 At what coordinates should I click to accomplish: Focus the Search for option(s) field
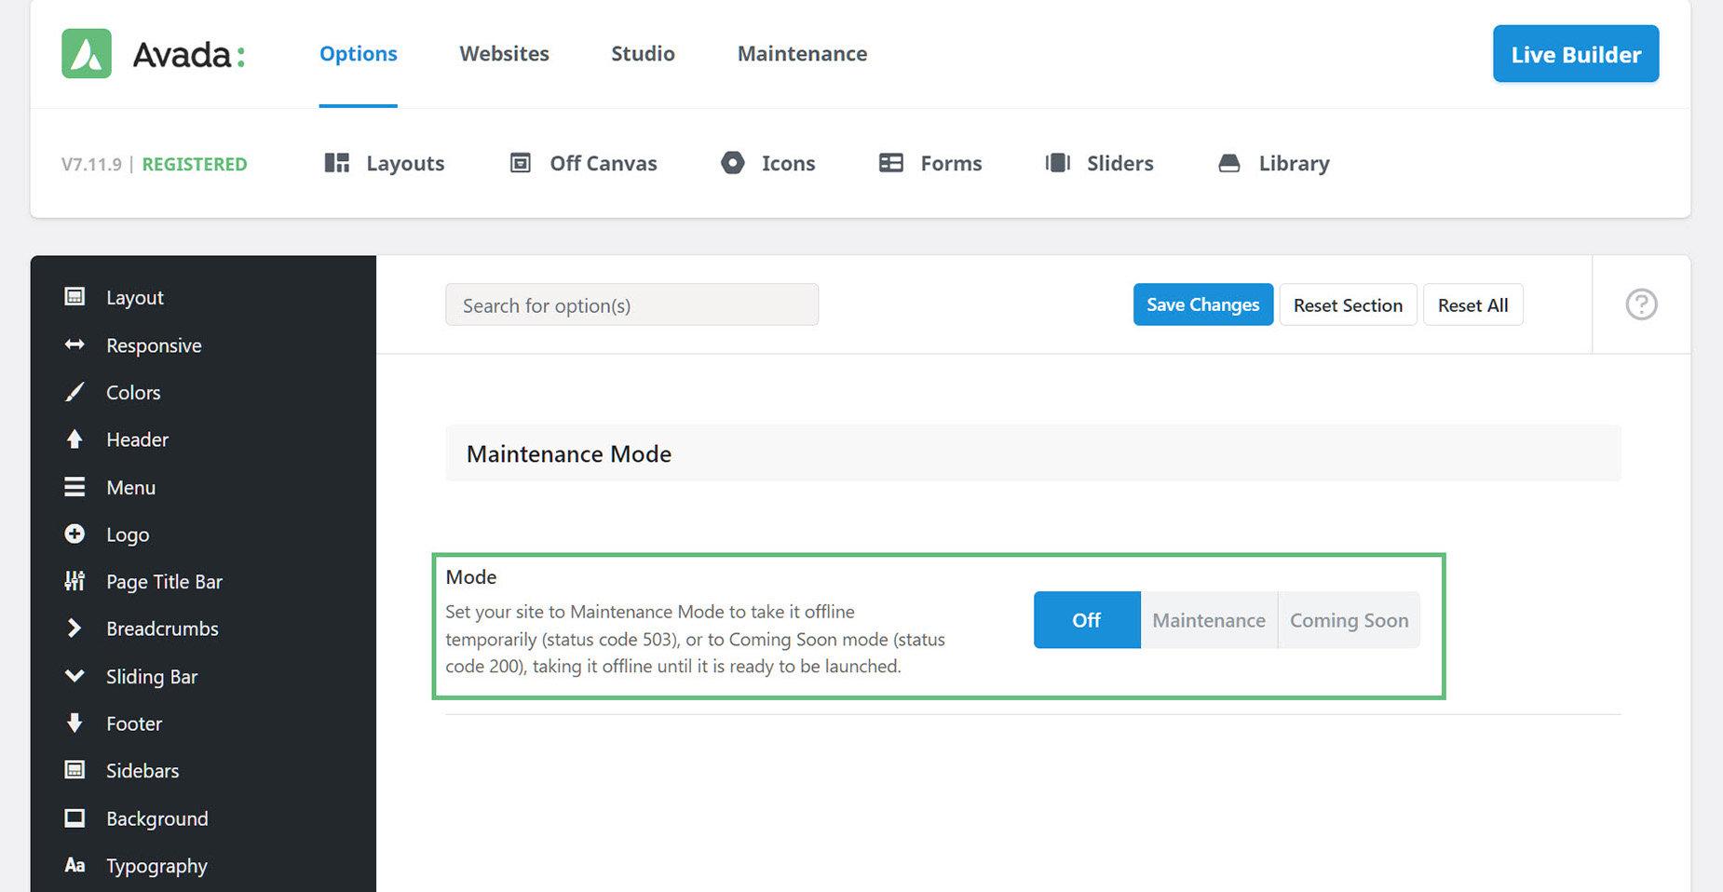point(631,304)
